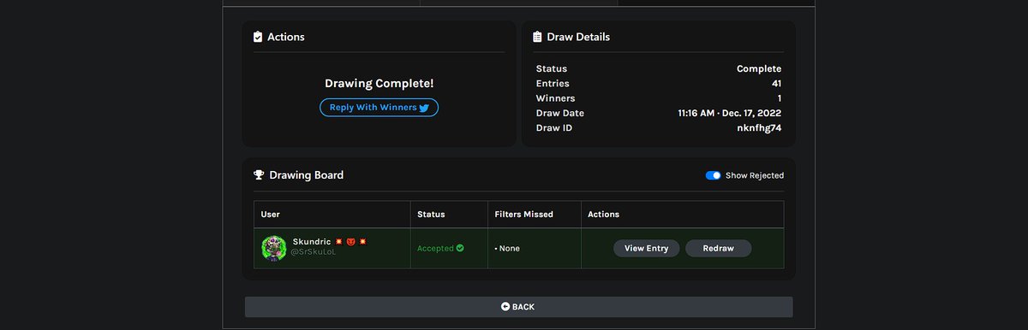Click the Entries label in Draw Details
Viewport: 1028px width, 330px height.
coord(553,83)
